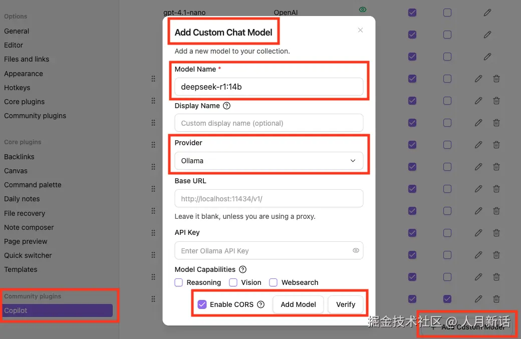Click 'Add a new model to your collection.' text
Screen dimensions: 521x339
point(232,51)
